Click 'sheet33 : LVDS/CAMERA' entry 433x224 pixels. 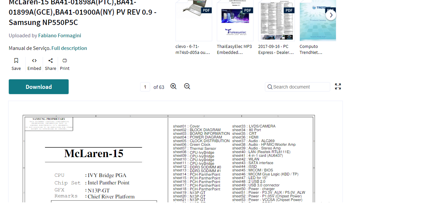(x=254, y=126)
